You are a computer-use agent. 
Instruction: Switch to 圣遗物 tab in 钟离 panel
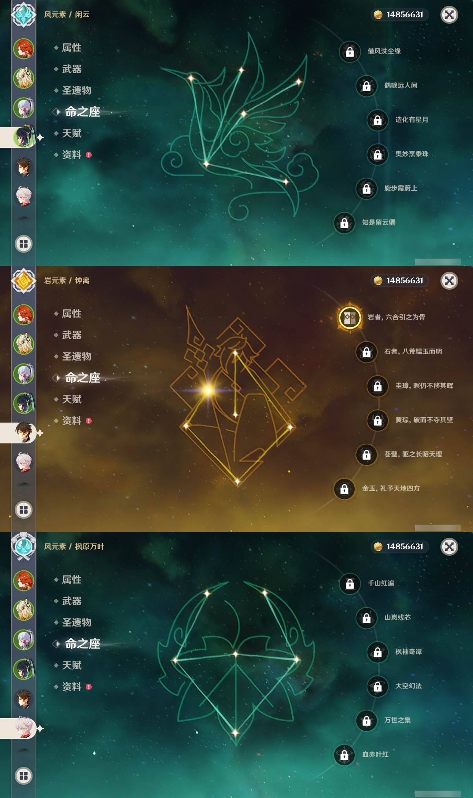(76, 357)
